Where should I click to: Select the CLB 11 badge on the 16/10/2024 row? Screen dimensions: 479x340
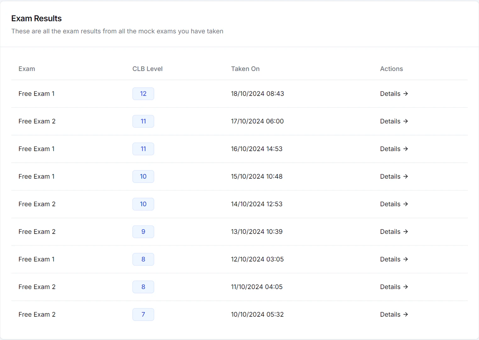tap(143, 149)
